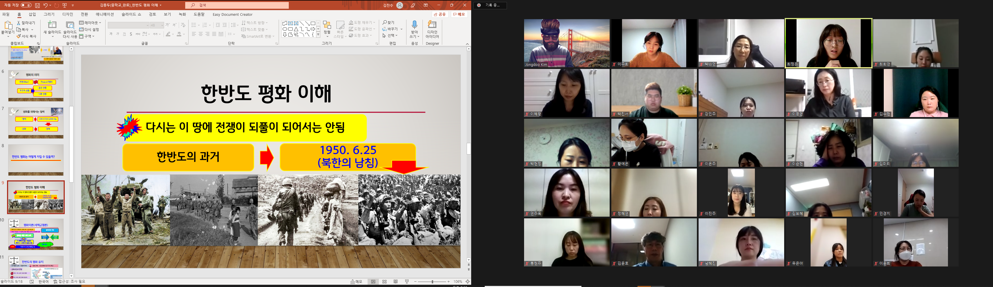Screen dimensions: 993x287
Task: Click the 메모 button beside 공유
Action: [460, 14]
